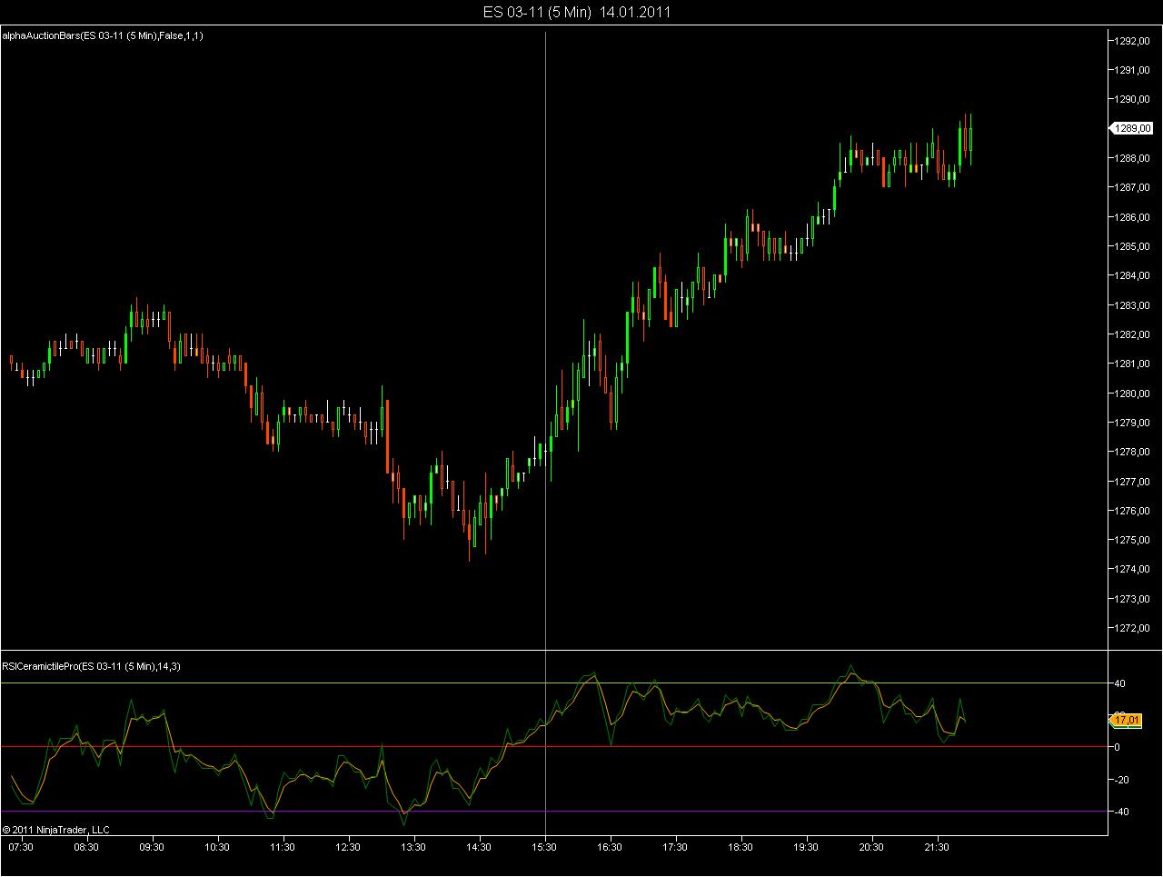This screenshot has height=877, width=1163.
Task: Click the current price marker 1289,00
Action: pos(1133,129)
